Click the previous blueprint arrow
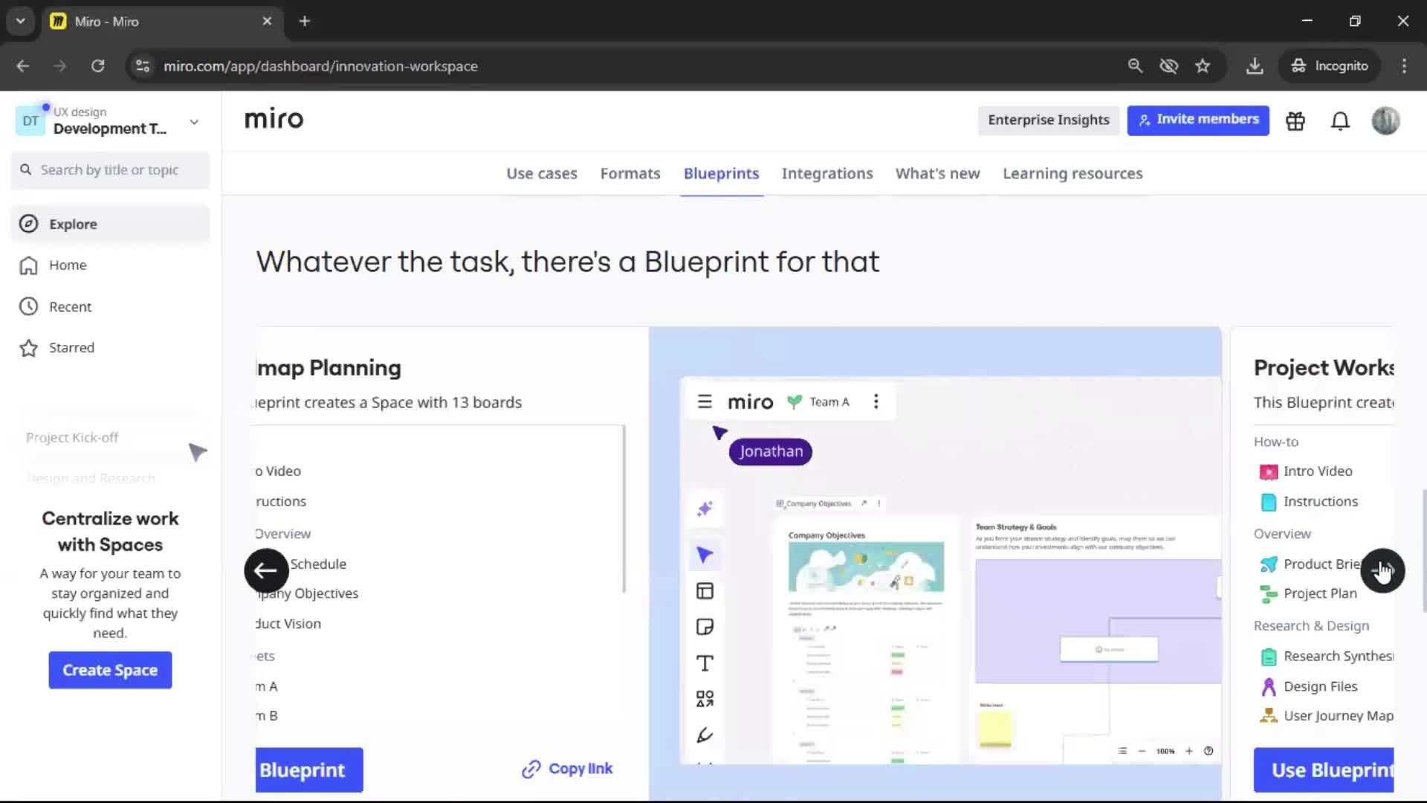The image size is (1427, 803). pos(266,570)
